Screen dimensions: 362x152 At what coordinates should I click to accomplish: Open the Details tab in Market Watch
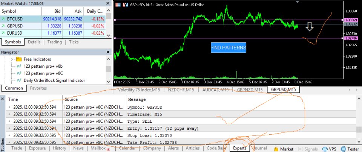click(34, 42)
